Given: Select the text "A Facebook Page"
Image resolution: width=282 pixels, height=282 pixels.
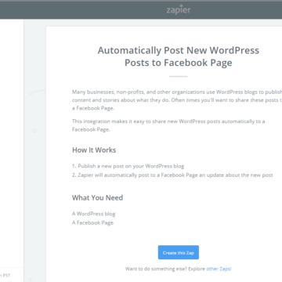Looking at the screenshot, I should pyautogui.click(x=92, y=222).
